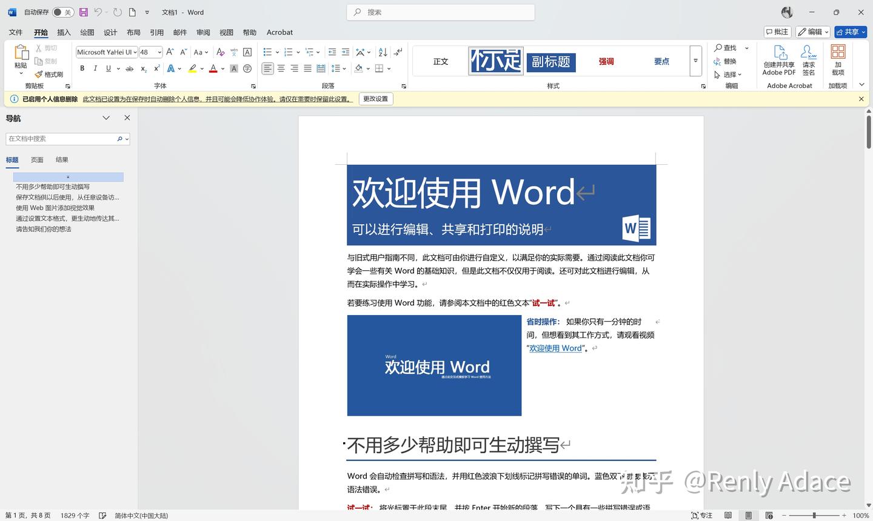Click the text highlight color button
This screenshot has height=521, width=873.
tap(192, 68)
